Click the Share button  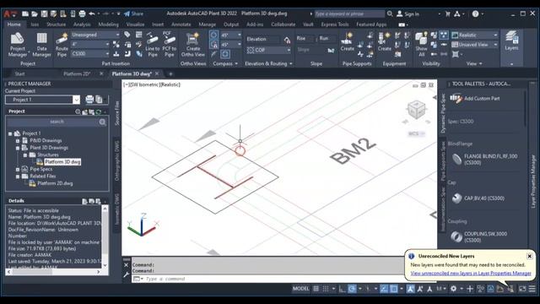pos(133,14)
